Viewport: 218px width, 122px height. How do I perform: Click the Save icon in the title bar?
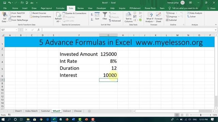tap(4, 3)
